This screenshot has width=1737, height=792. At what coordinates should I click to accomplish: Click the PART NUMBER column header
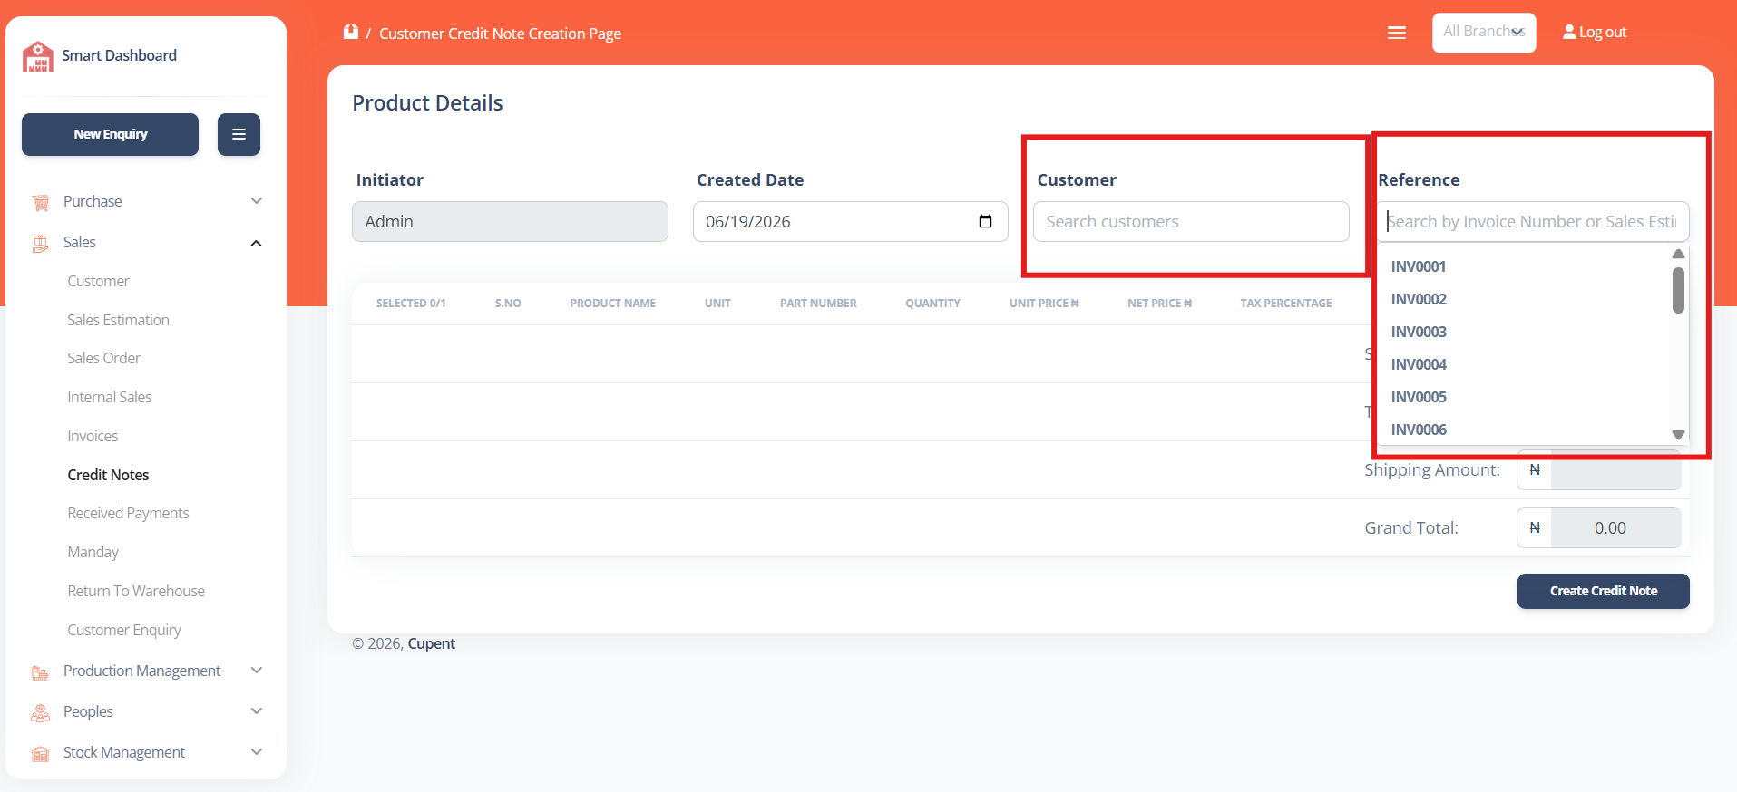point(818,304)
